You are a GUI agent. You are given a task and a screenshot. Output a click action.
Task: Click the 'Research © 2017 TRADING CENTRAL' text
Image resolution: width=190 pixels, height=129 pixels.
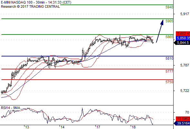[x=30, y=6]
